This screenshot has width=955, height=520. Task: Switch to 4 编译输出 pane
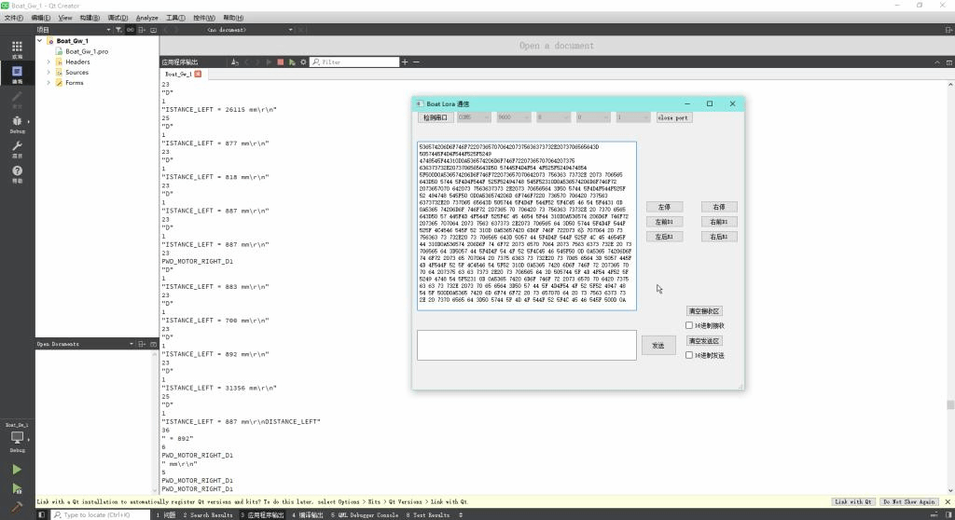[x=307, y=515]
